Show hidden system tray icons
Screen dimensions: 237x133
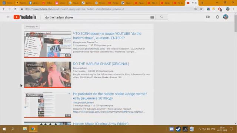tap(200, 129)
